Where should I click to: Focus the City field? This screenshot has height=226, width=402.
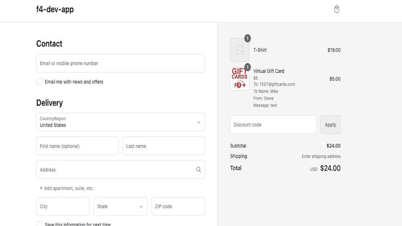63,206
